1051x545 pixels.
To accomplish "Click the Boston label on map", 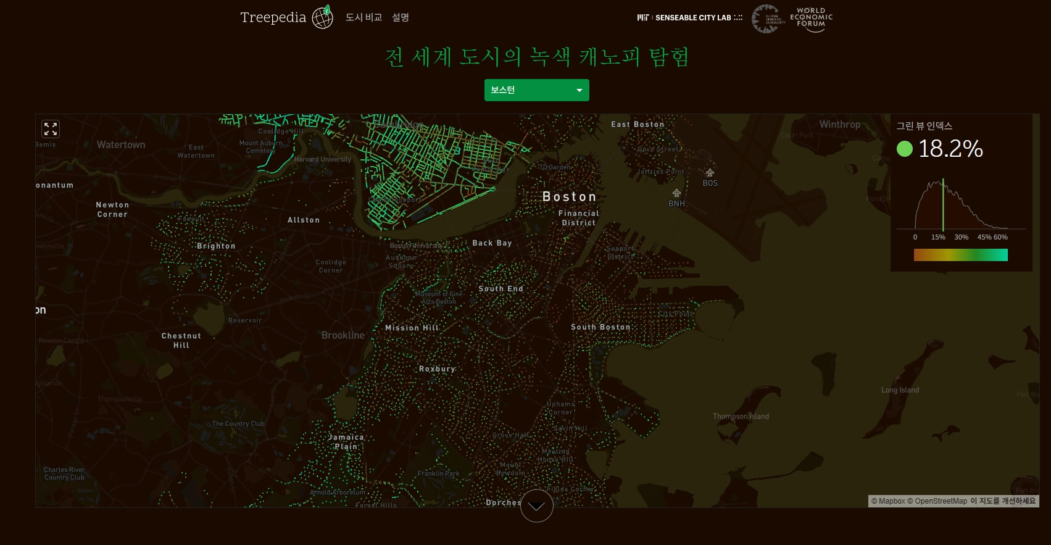I will click(569, 197).
